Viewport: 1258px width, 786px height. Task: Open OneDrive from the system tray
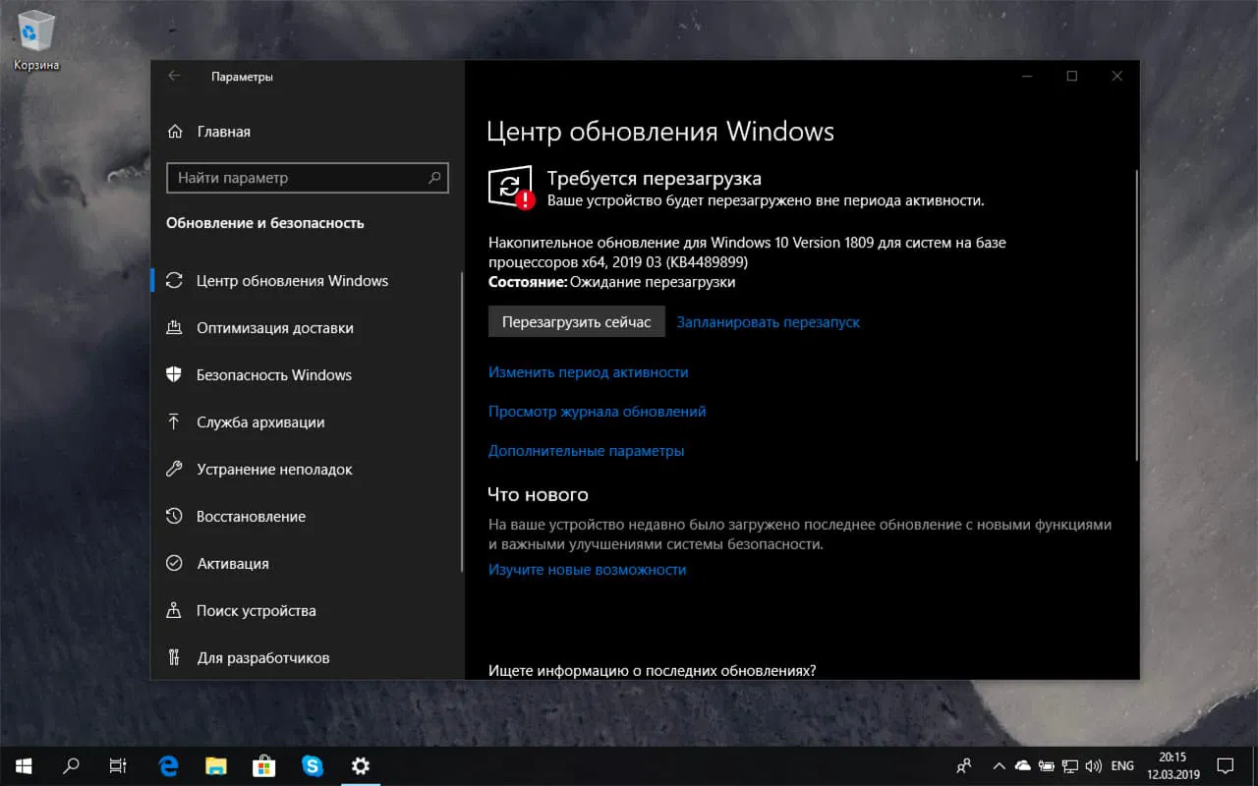1022,765
